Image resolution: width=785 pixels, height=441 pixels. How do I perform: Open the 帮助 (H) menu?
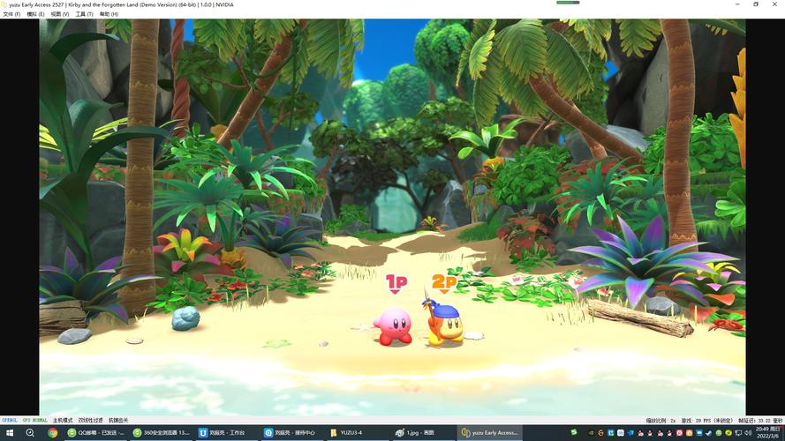pos(109,14)
